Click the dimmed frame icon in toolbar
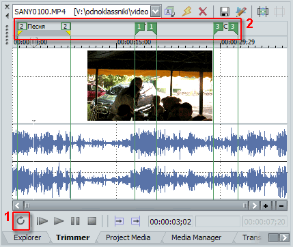This screenshot has width=293, height=247. point(279,12)
